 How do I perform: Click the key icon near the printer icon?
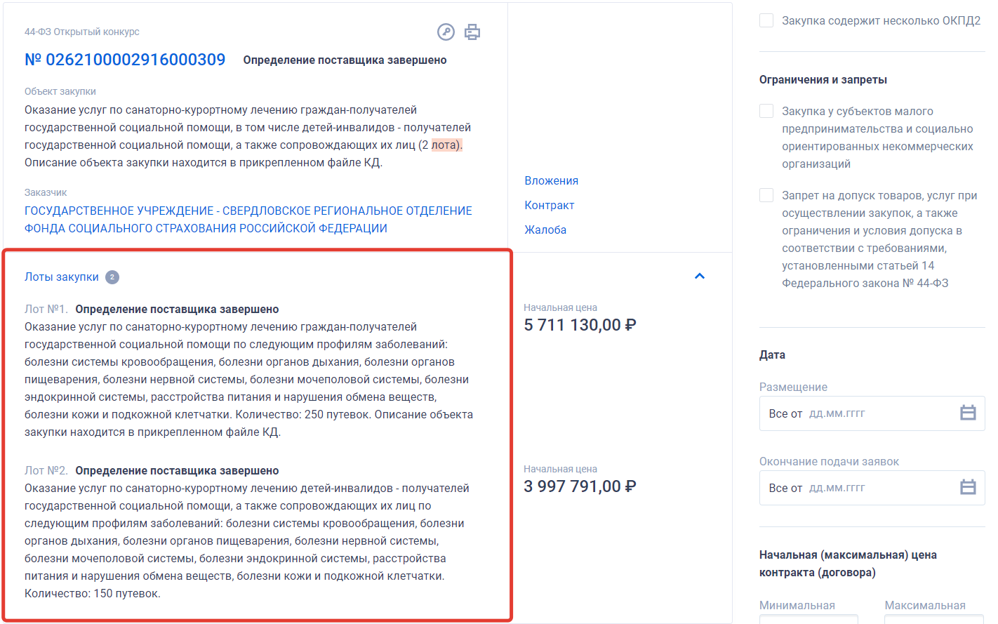446,32
